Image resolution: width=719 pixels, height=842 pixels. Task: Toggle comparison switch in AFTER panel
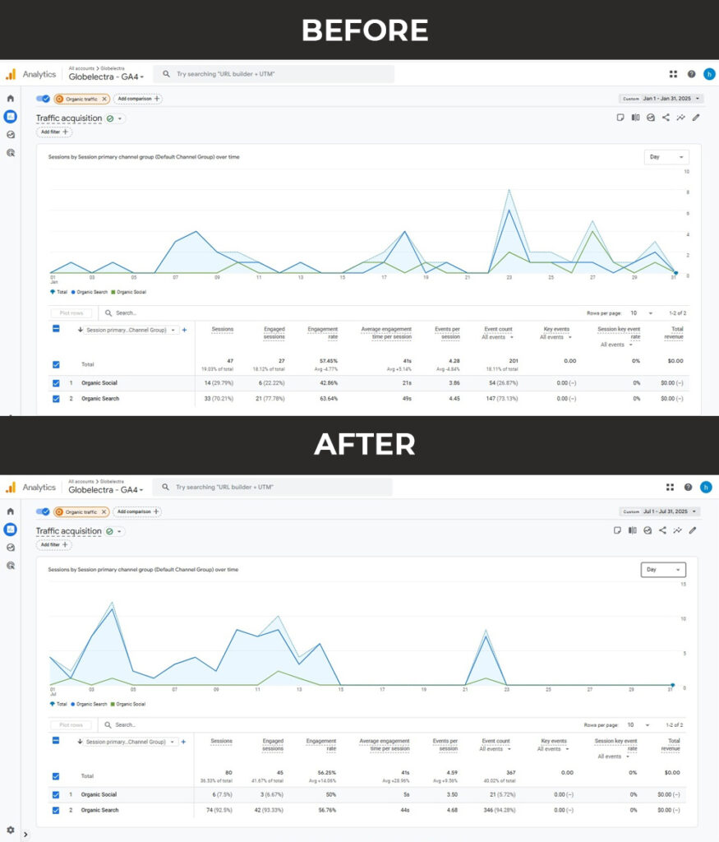(43, 511)
